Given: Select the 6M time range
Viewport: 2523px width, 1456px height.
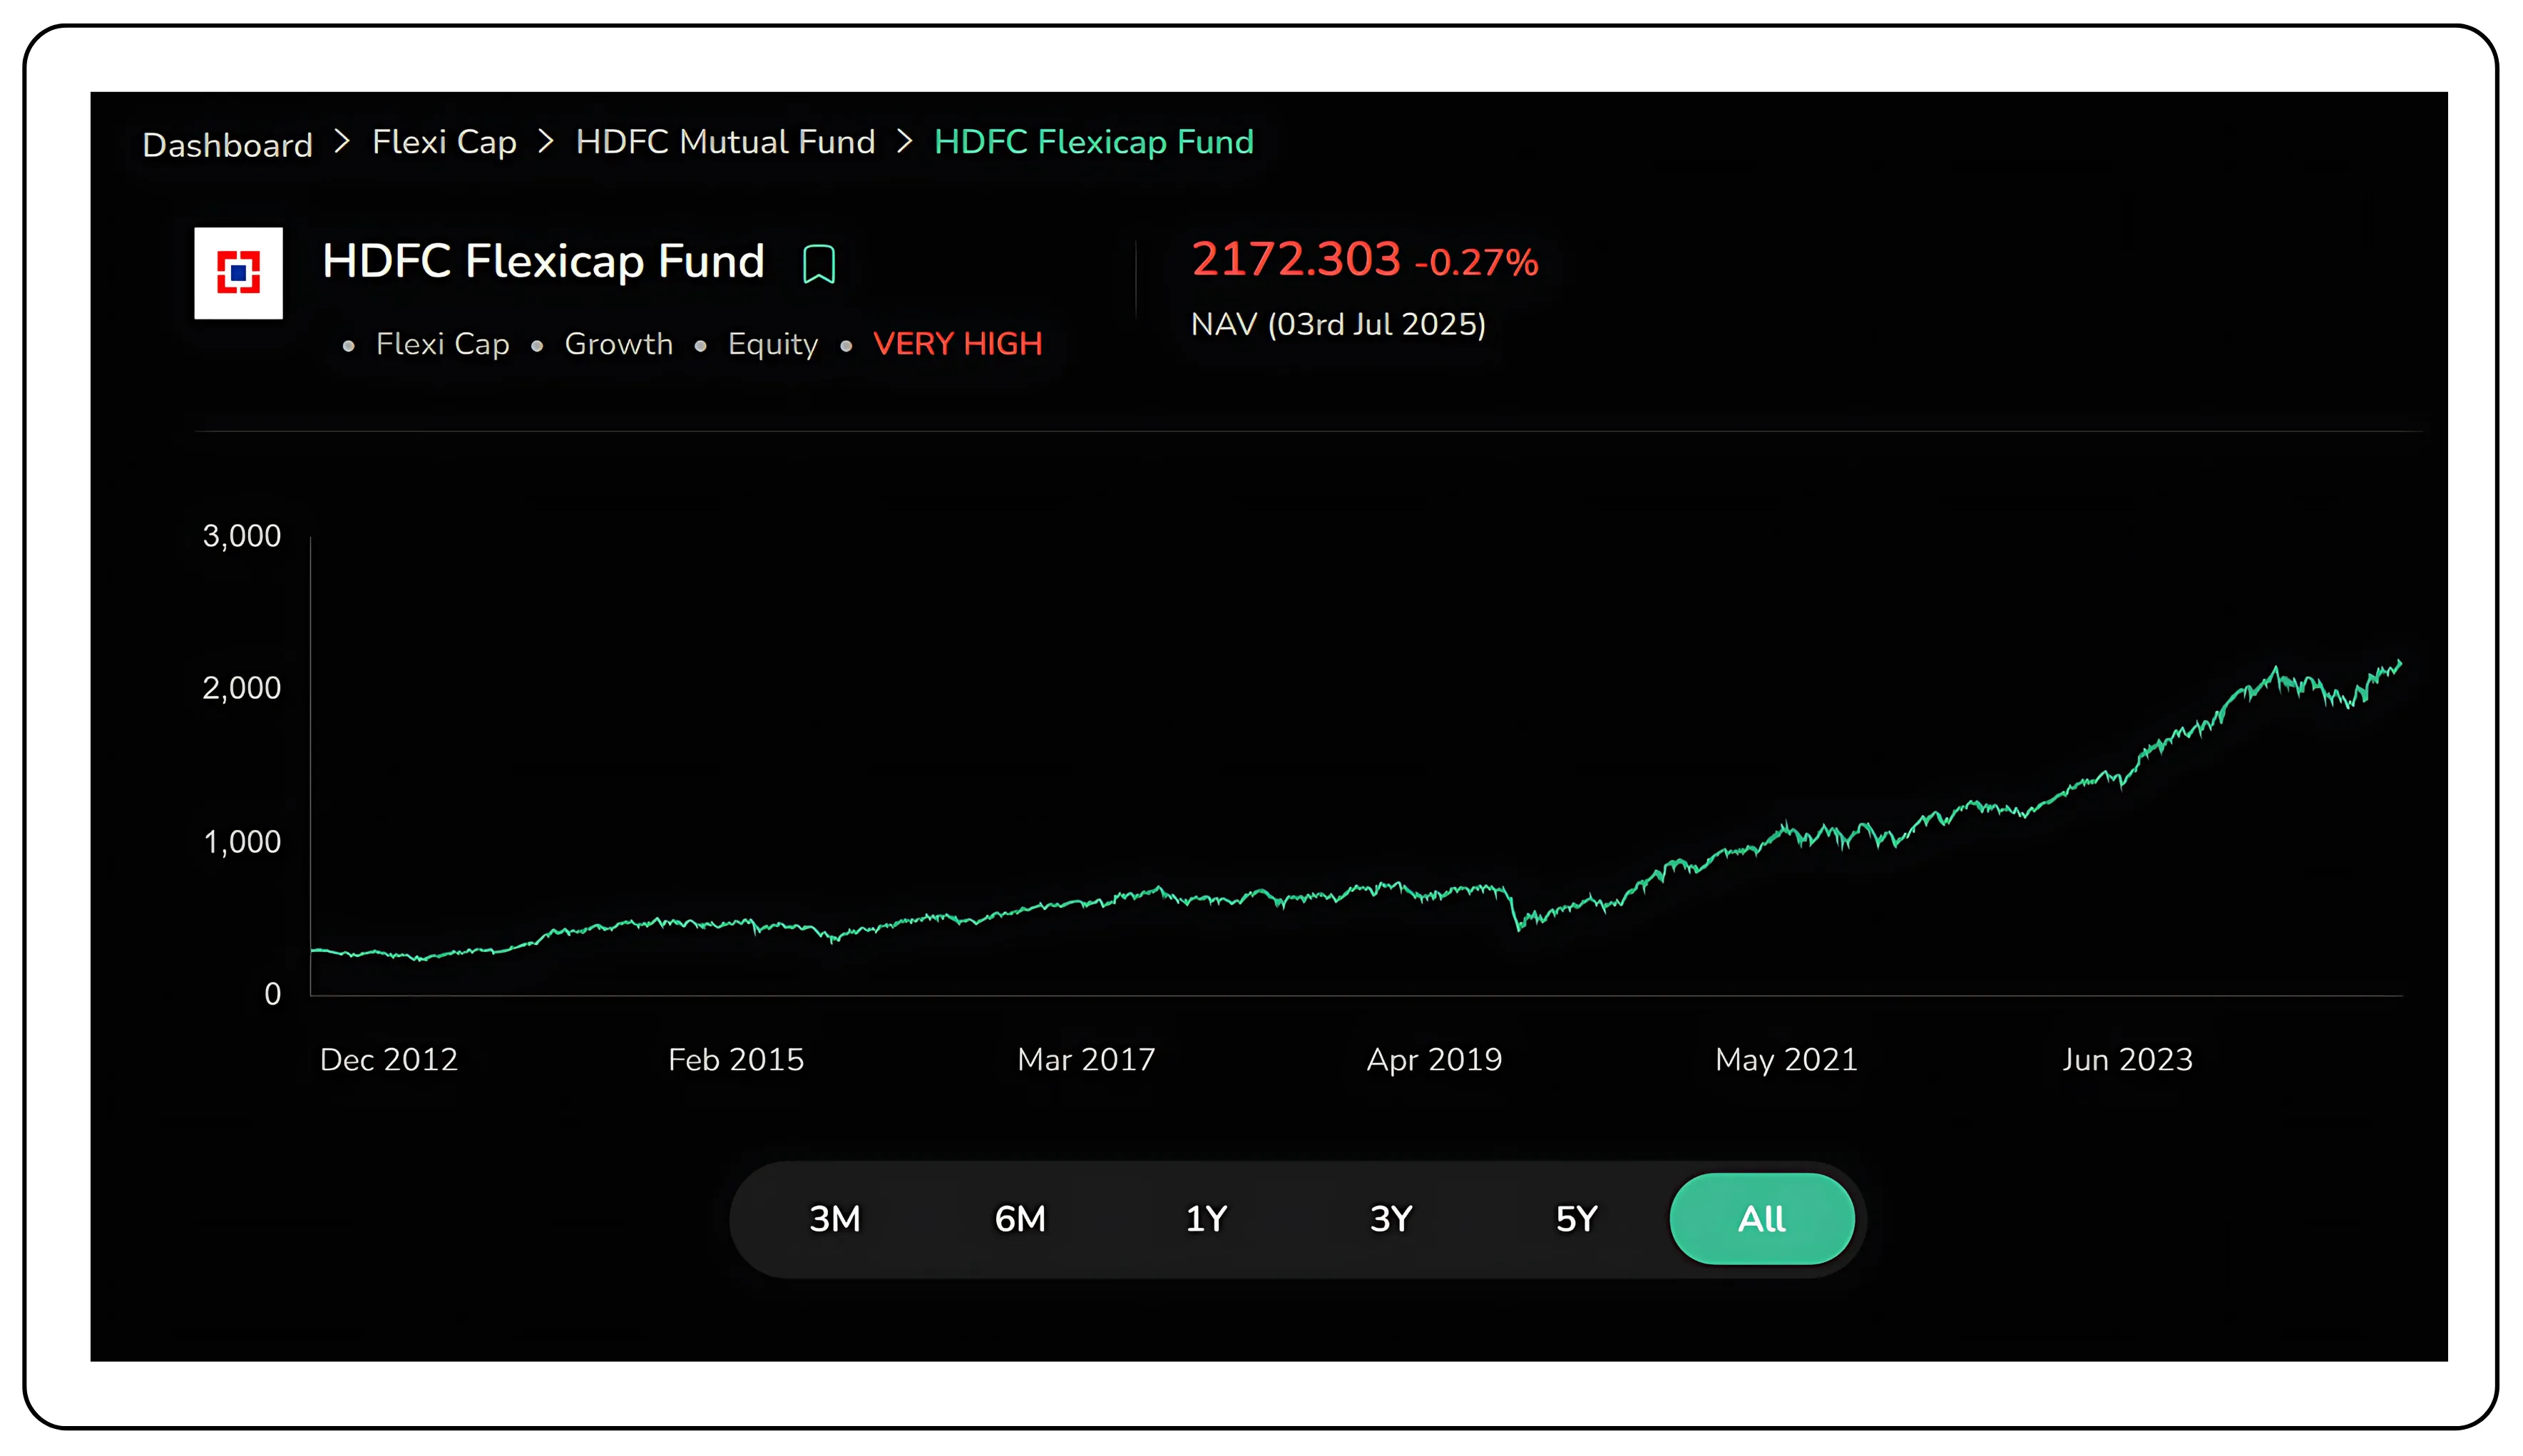Looking at the screenshot, I should pyautogui.click(x=1020, y=1219).
